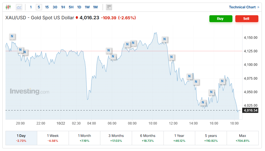The width and height of the screenshot is (265, 151).
Task: Select the Max range tab
Action: (243, 138)
